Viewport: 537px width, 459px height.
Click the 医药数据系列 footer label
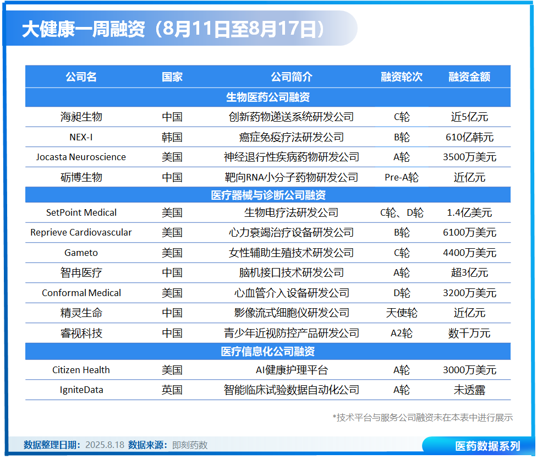click(x=487, y=446)
